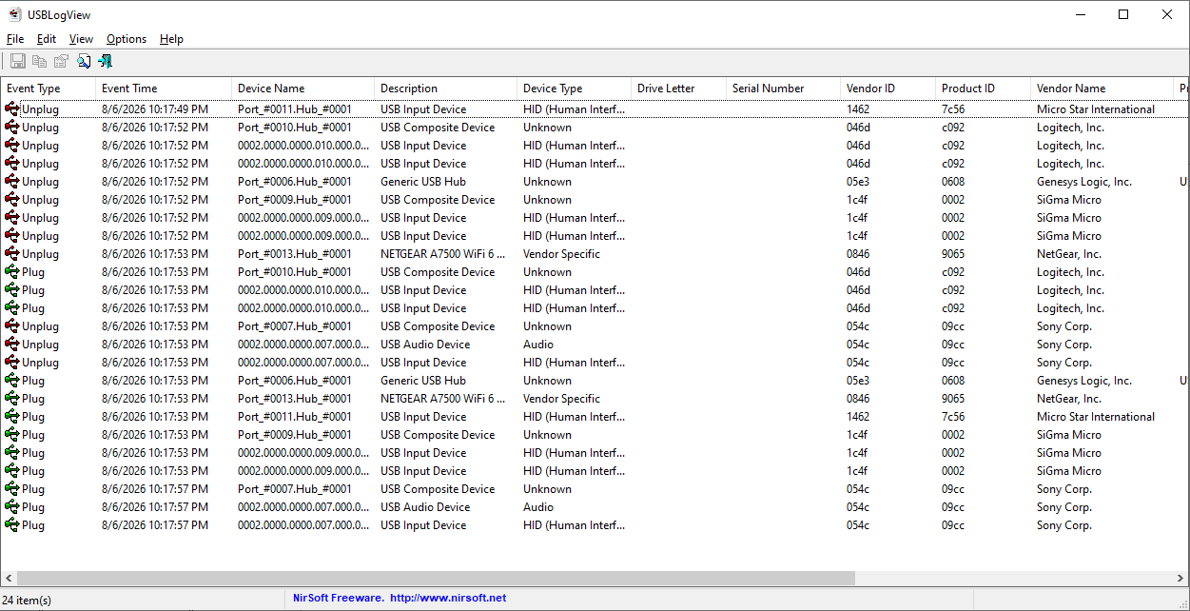Sort by the Event Type column header

coord(49,89)
